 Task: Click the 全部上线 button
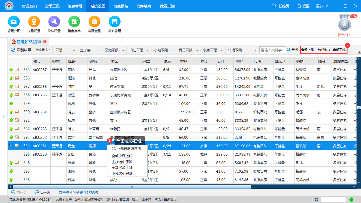(307, 50)
